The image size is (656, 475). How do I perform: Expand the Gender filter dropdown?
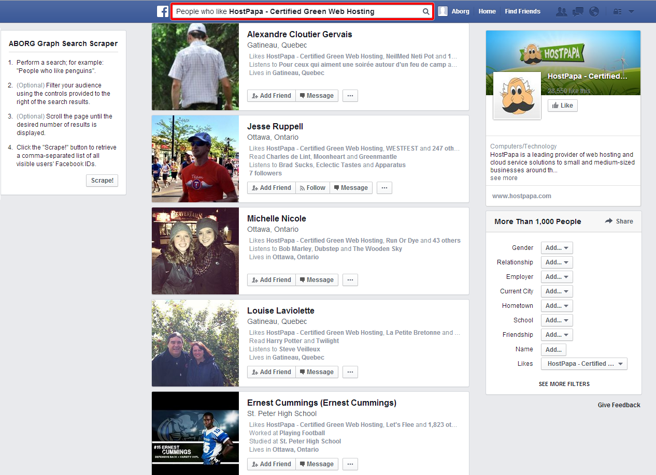click(x=557, y=248)
